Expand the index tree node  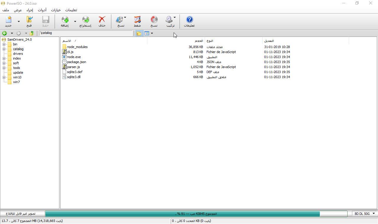click(4, 58)
